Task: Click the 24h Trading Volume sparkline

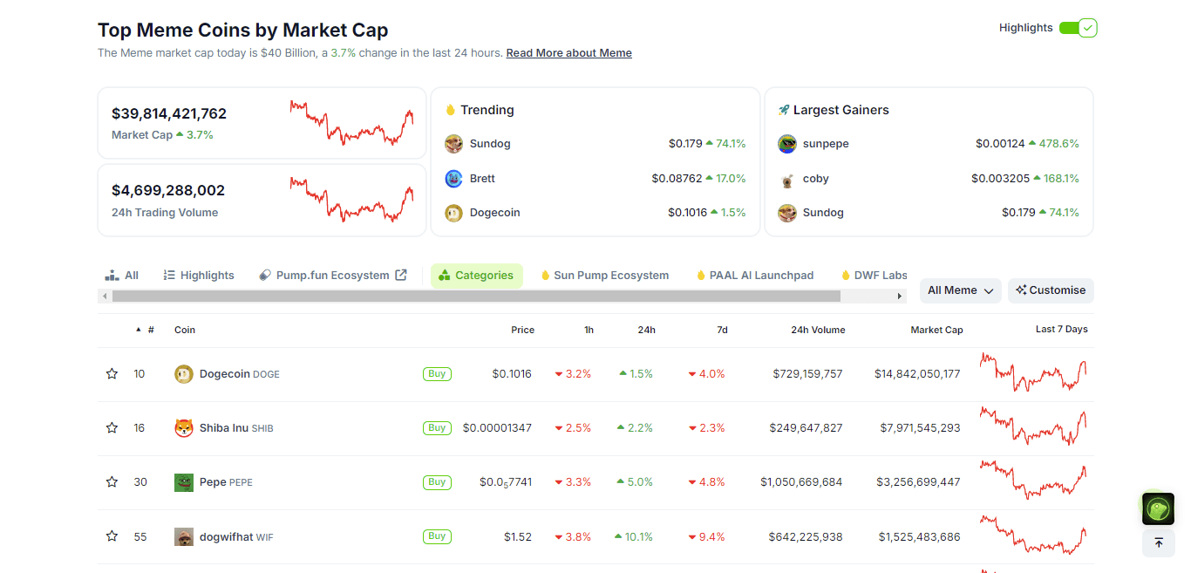Action: [352, 200]
